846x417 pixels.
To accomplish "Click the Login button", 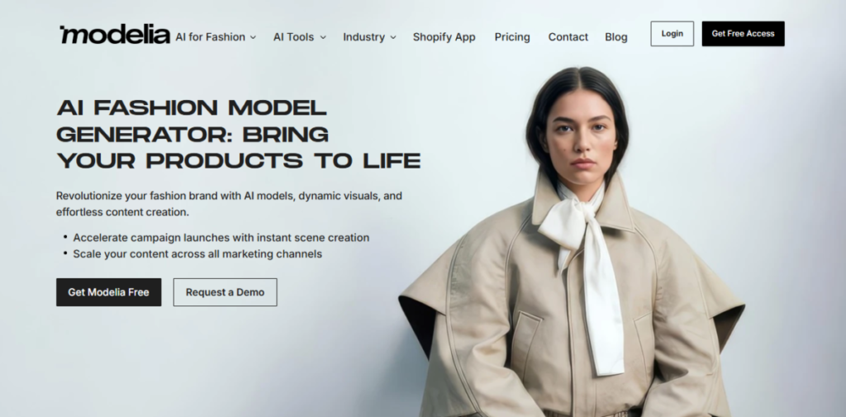I will [673, 34].
